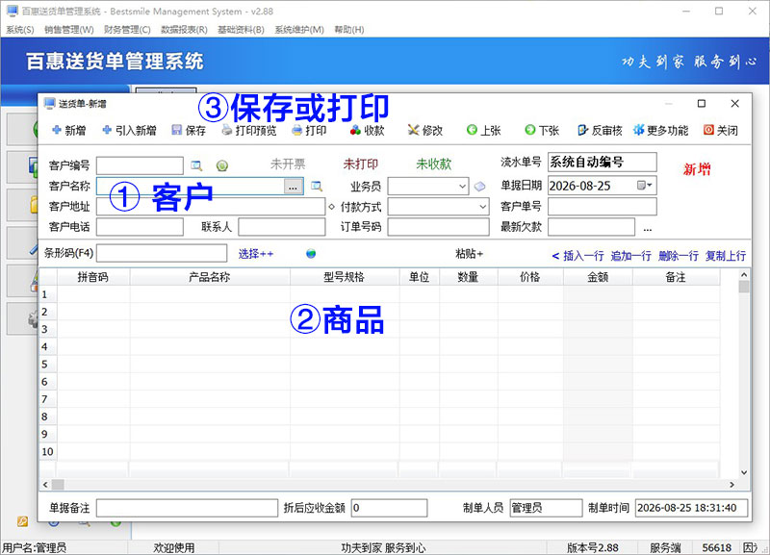The width and height of the screenshot is (770, 555).
Task: Open the 基础资料(B) menu
Action: click(x=242, y=30)
